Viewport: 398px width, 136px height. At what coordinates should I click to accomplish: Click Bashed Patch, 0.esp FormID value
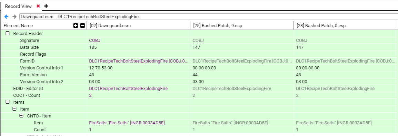click(346, 61)
